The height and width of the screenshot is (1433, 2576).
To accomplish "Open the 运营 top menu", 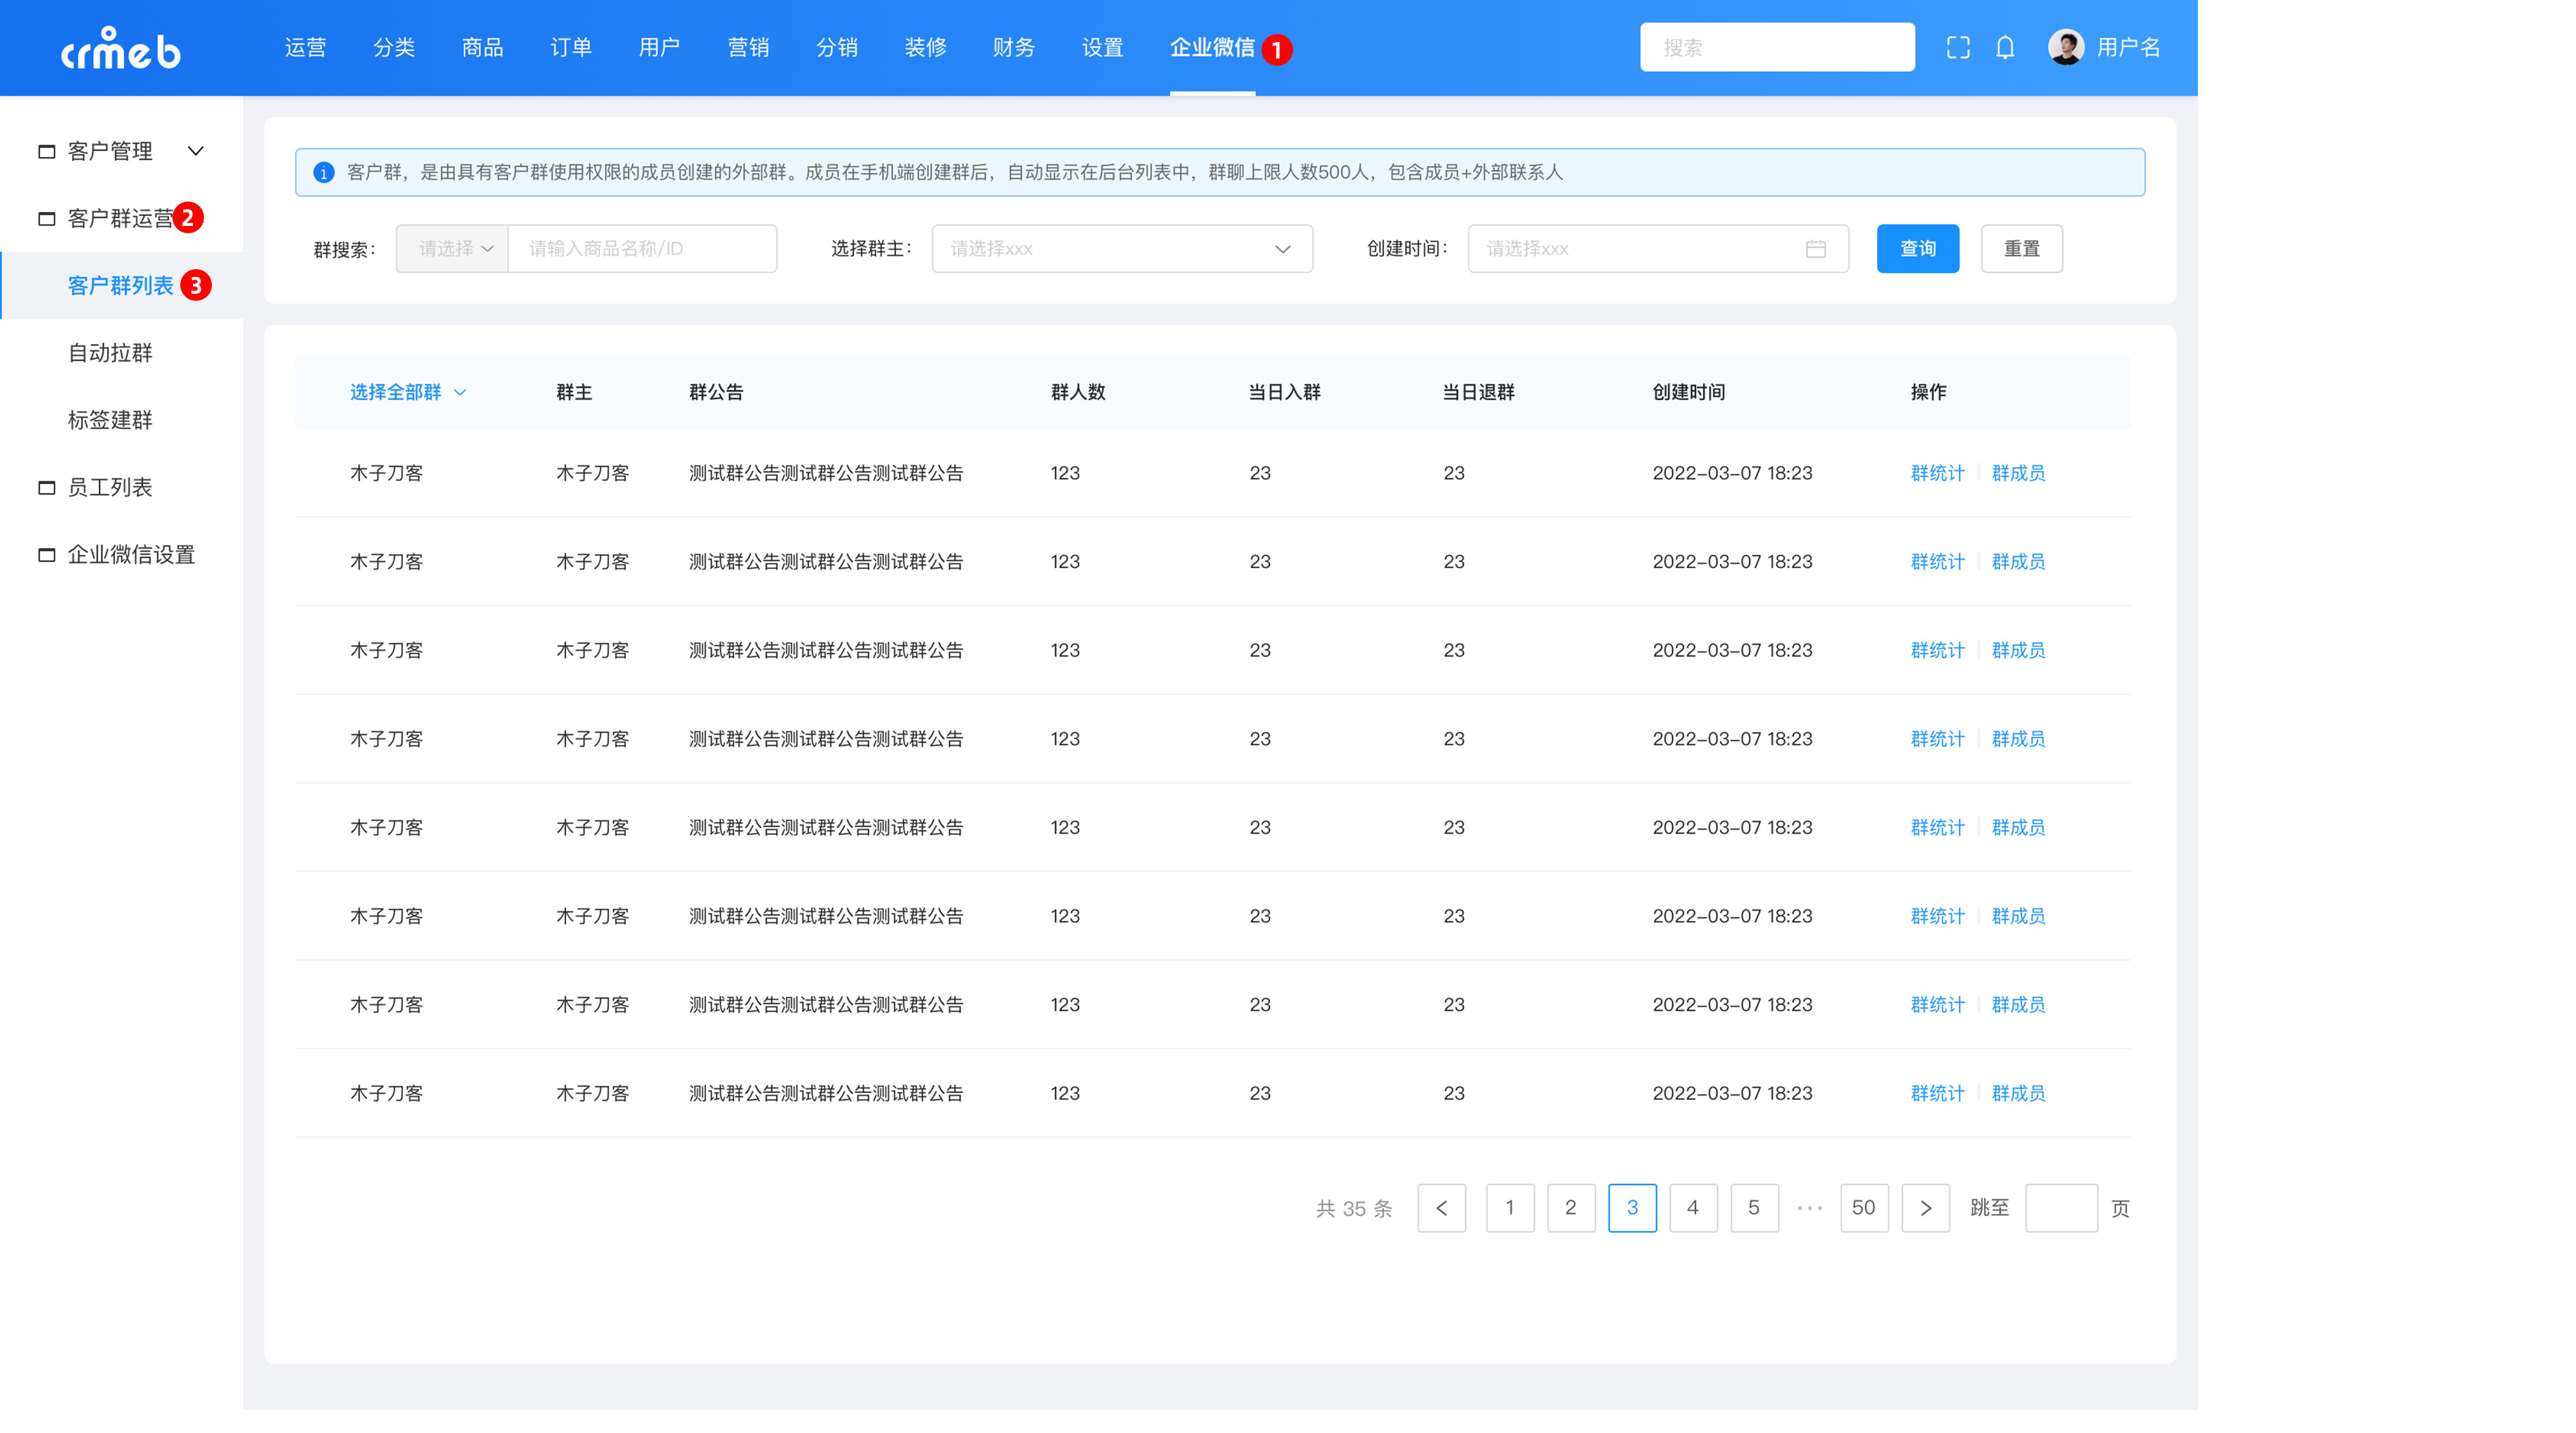I will pyautogui.click(x=305, y=47).
